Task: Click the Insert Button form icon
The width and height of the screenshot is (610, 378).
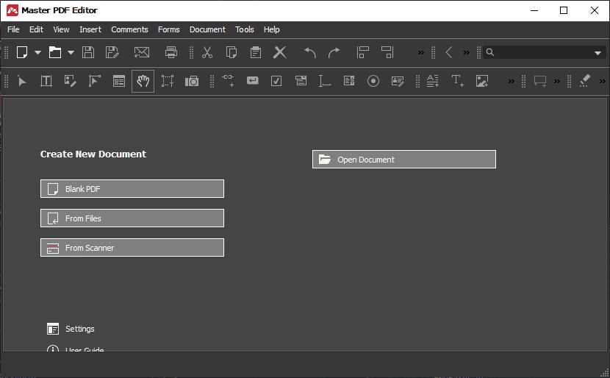Action: 253,81
